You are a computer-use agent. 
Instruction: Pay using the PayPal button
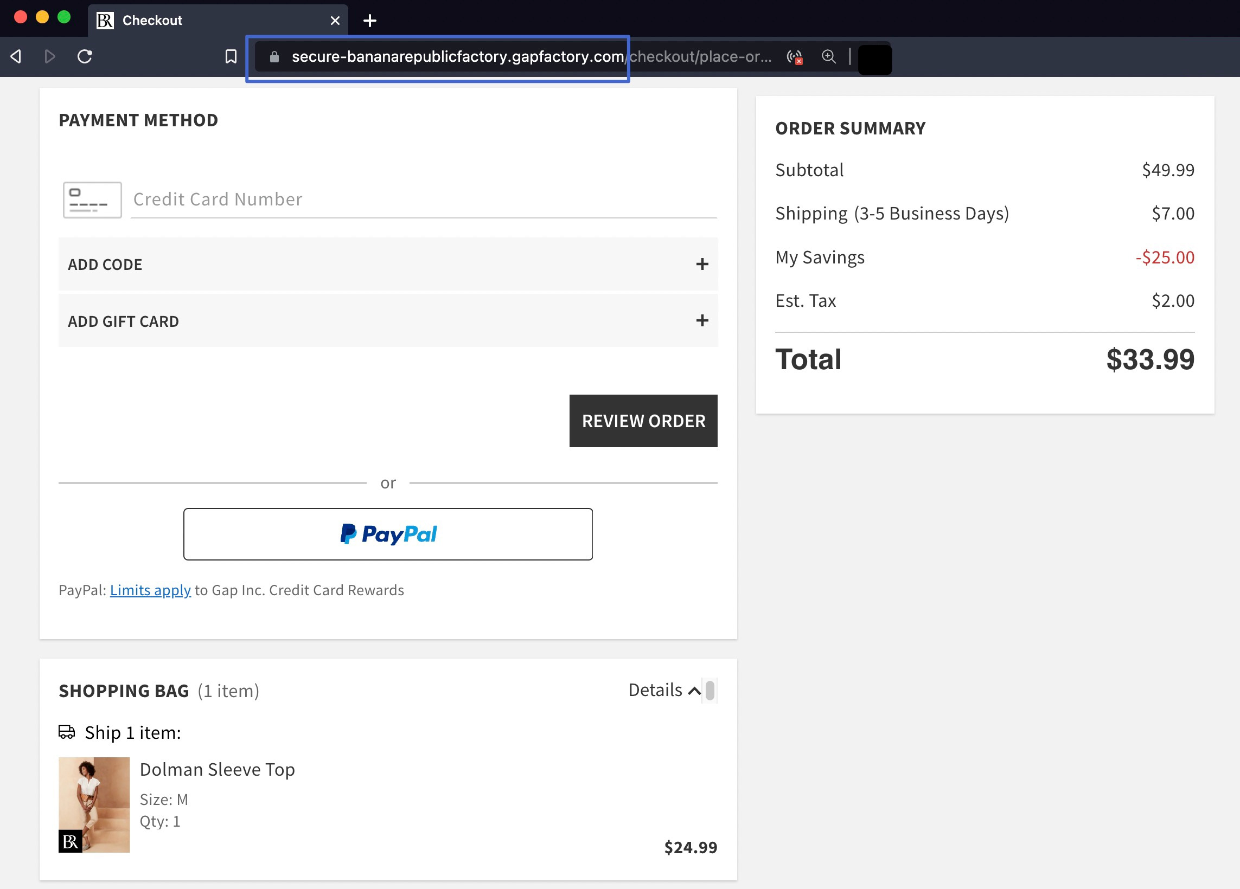tap(388, 534)
